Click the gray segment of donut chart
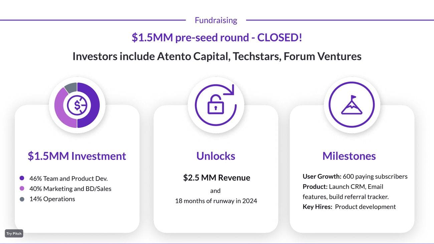The width and height of the screenshot is (434, 244). [71, 88]
